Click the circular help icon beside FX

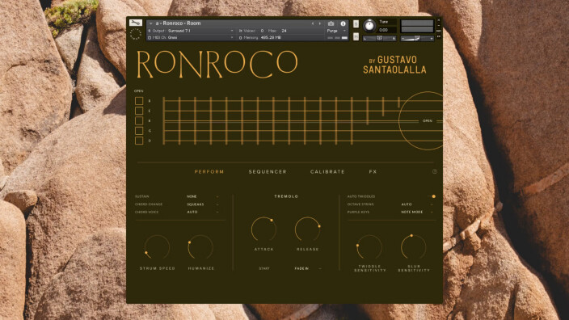(435, 171)
